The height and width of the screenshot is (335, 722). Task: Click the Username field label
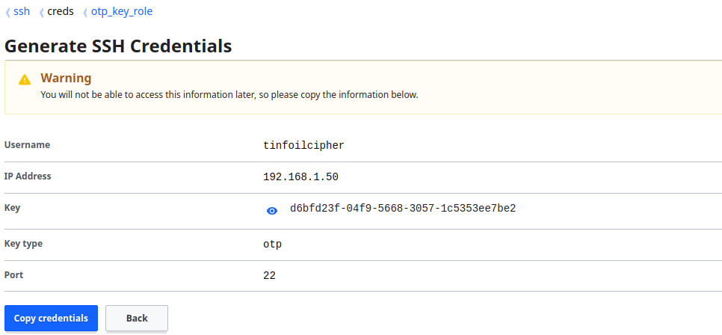coord(27,144)
